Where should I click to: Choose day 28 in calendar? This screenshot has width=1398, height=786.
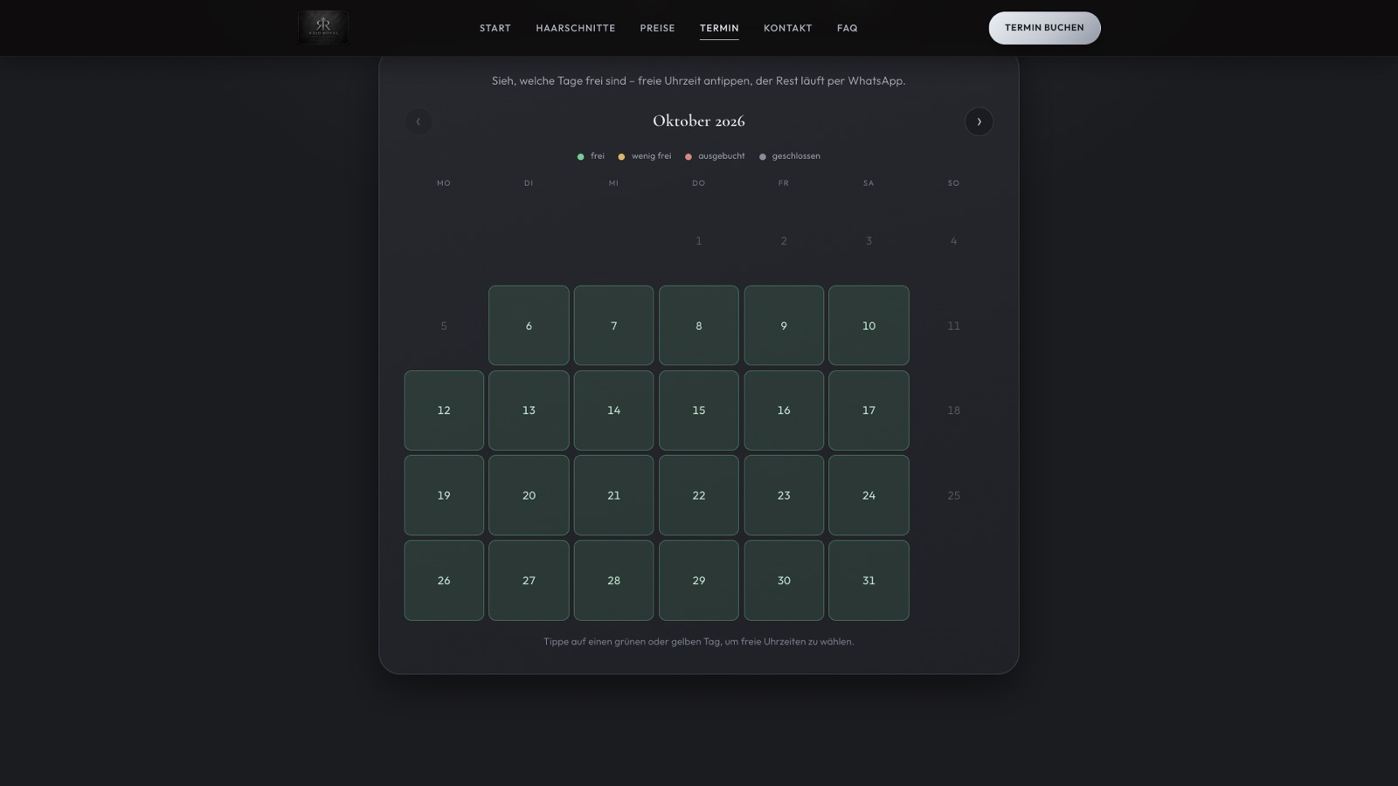pyautogui.click(x=613, y=581)
